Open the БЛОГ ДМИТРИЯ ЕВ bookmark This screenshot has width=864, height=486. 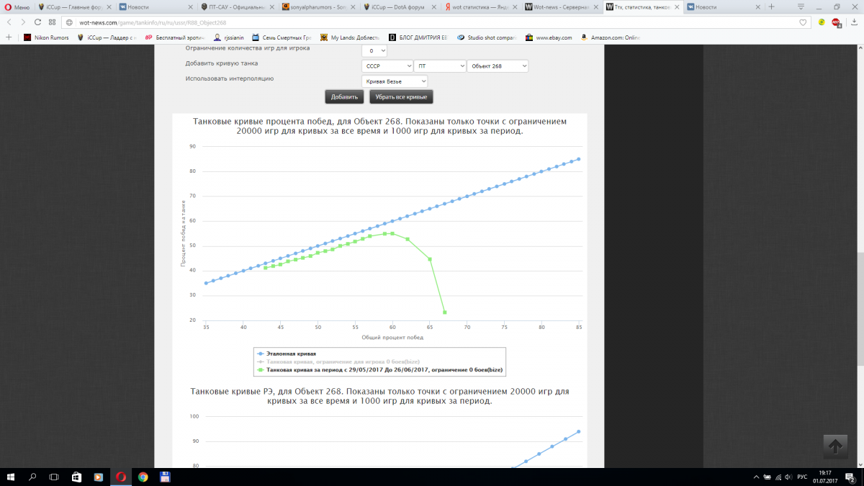418,37
